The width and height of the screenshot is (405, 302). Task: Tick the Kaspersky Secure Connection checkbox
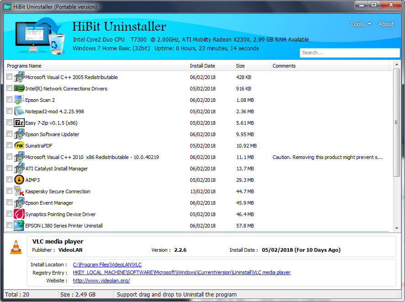9,191
